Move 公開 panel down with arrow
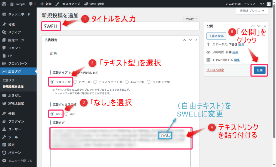 [x=259, y=26]
